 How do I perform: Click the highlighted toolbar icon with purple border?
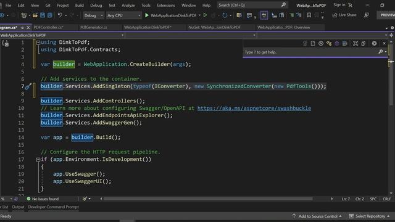coord(264,15)
